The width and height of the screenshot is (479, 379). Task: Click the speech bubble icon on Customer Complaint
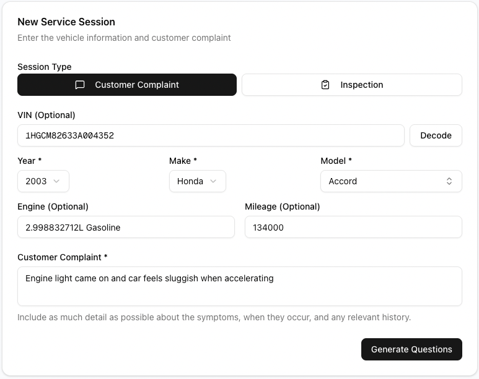80,85
